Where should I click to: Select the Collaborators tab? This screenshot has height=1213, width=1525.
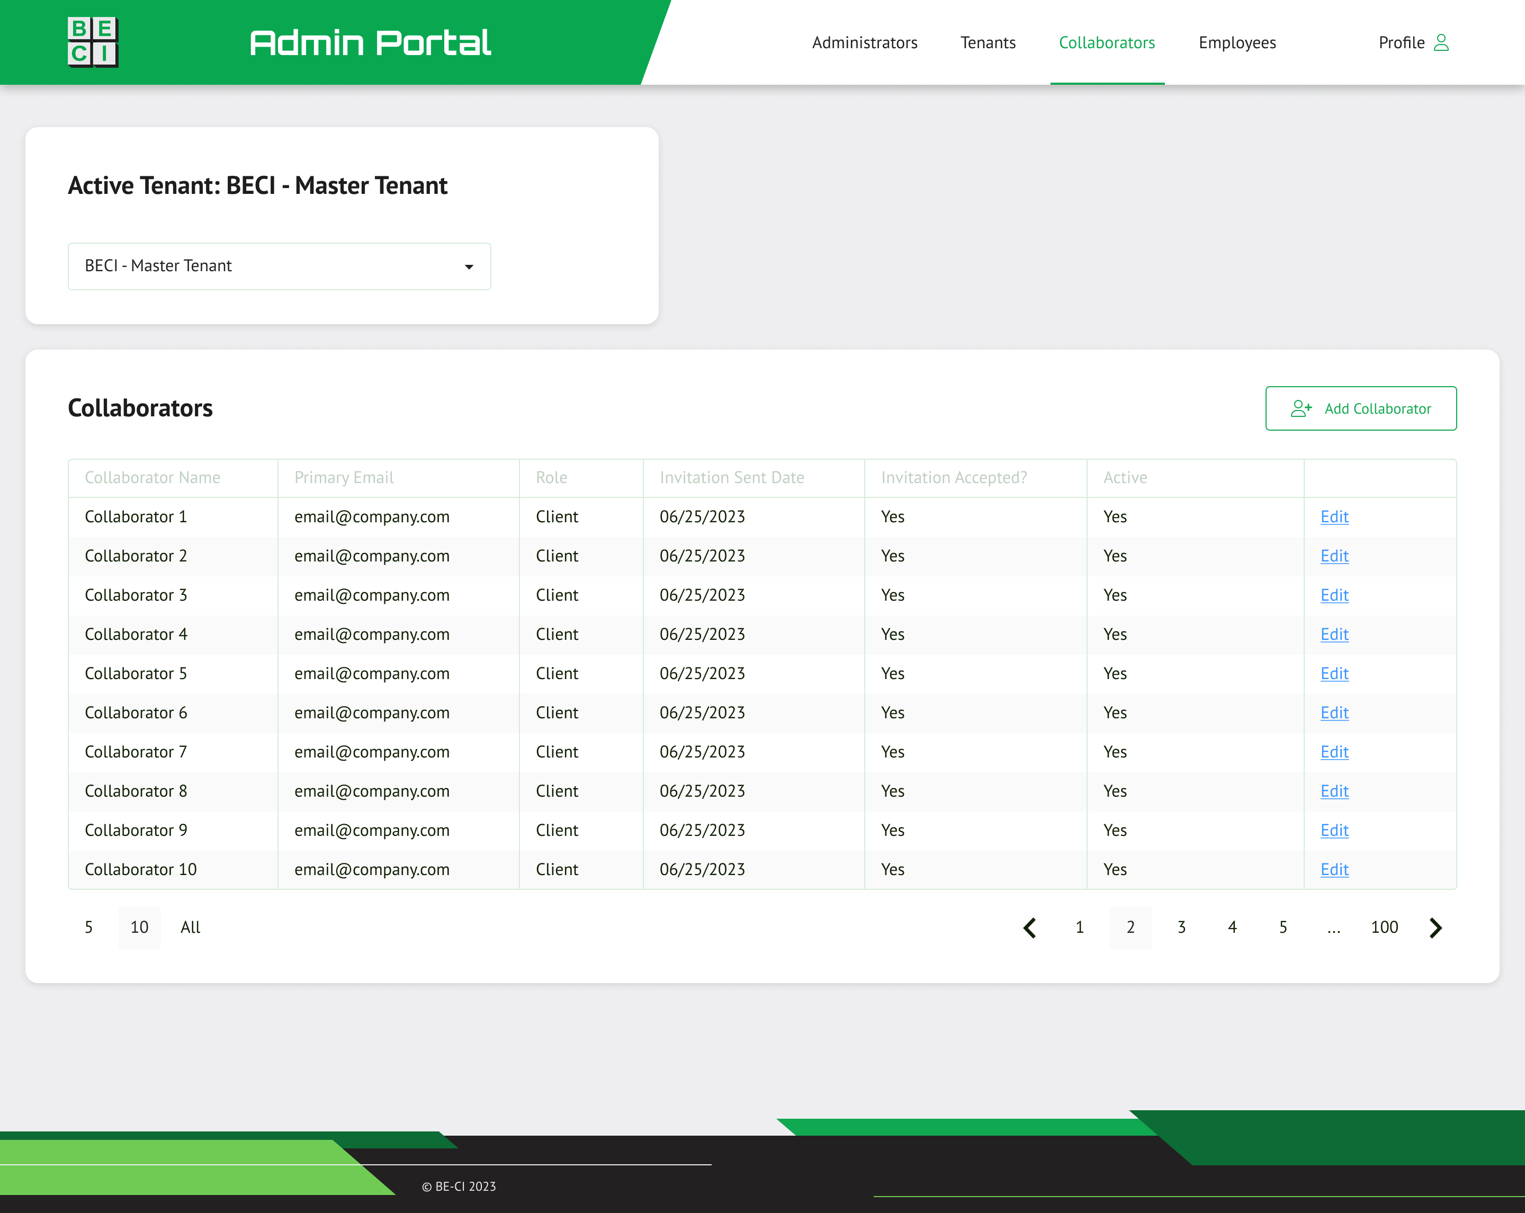1107,42
